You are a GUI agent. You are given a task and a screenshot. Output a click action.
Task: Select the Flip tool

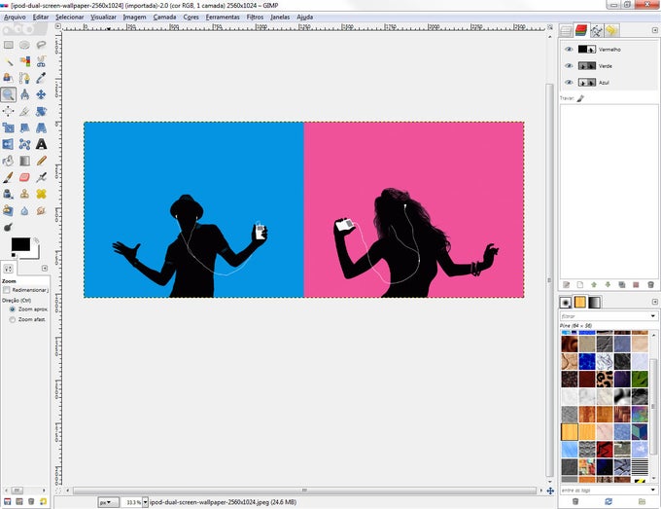9,144
